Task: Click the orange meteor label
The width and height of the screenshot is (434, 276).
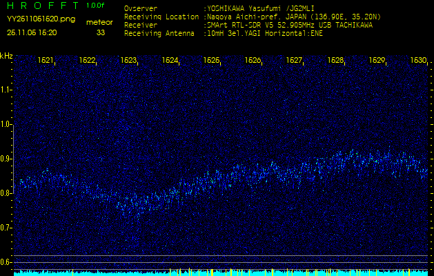Action: (x=100, y=22)
